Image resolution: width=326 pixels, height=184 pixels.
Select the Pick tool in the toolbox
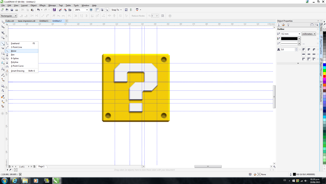click(x=3, y=22)
